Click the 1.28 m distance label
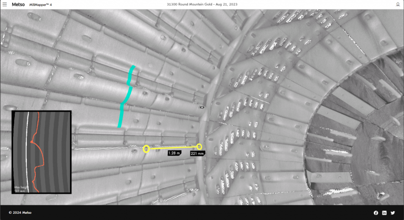The width and height of the screenshot is (404, 220). click(174, 153)
